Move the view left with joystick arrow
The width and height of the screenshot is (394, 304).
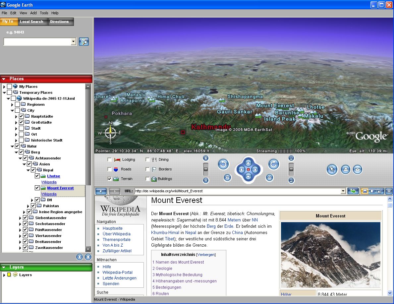(241, 169)
